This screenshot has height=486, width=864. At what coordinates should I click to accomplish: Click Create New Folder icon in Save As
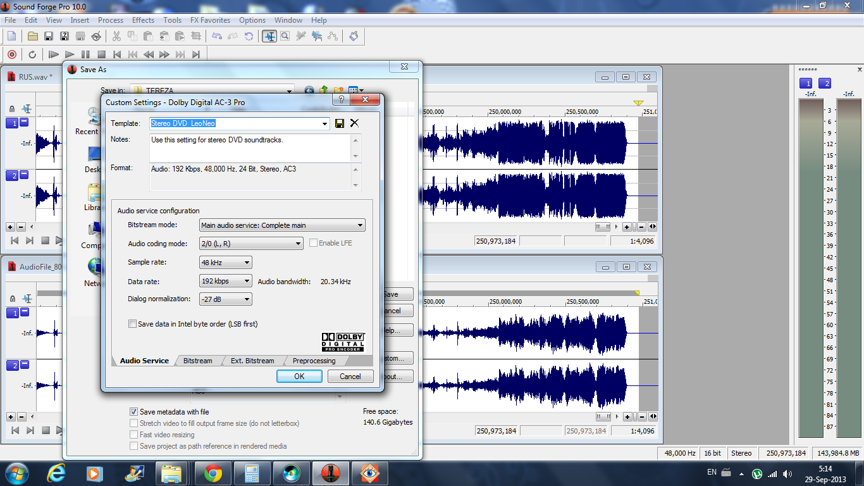coord(338,91)
